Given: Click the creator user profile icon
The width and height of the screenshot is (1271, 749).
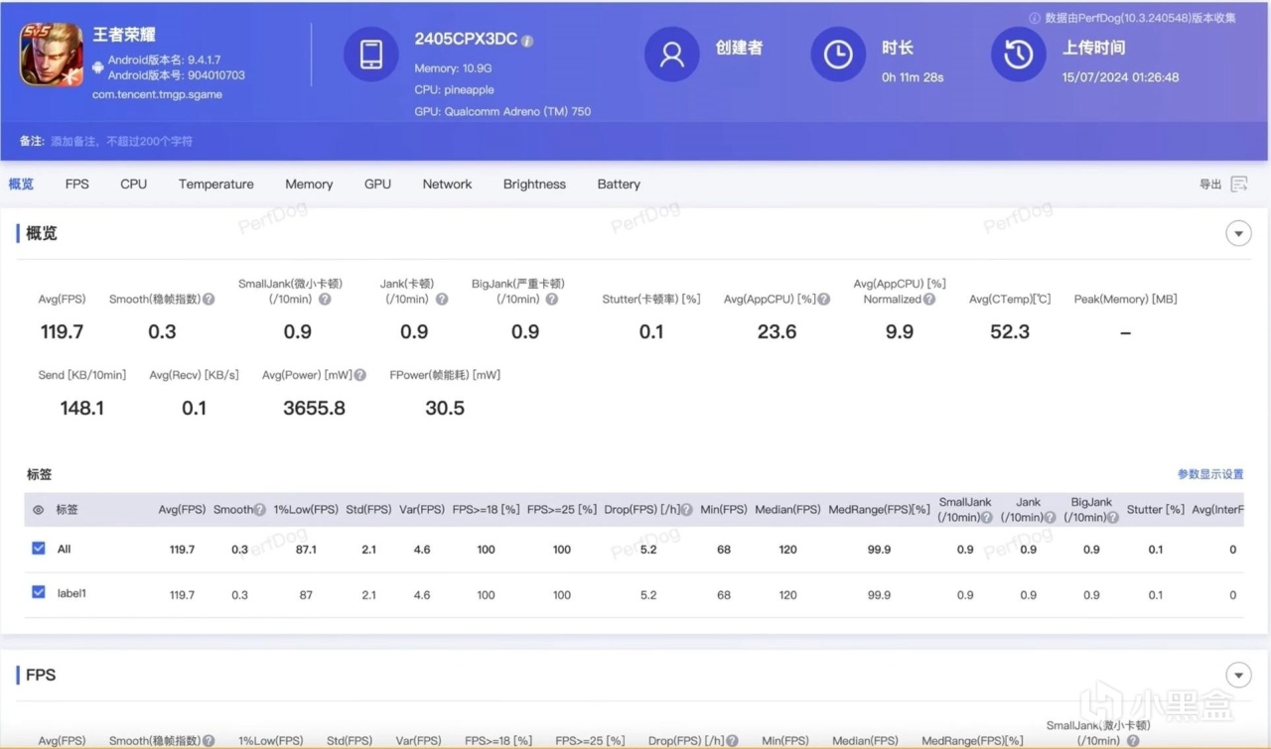Looking at the screenshot, I should click(672, 55).
